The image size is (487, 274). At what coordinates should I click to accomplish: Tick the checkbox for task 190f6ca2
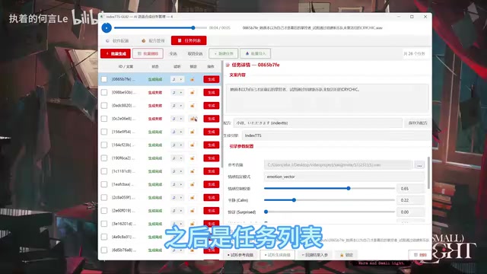click(104, 158)
